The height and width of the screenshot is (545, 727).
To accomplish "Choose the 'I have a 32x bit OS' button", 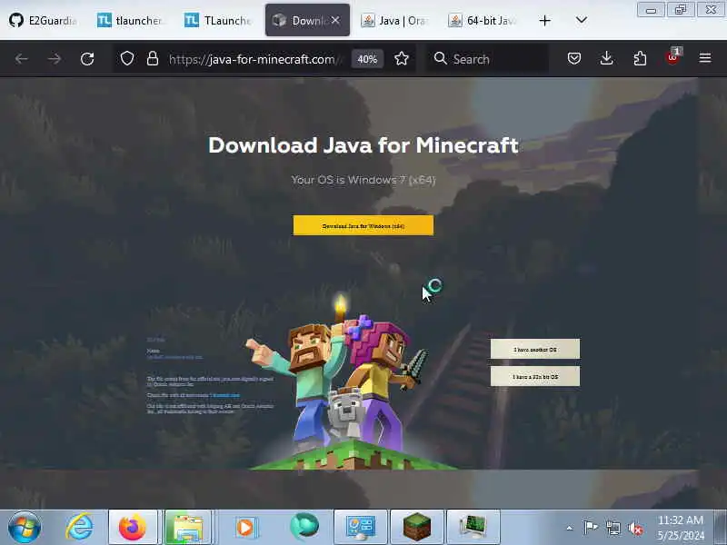I will [x=535, y=376].
